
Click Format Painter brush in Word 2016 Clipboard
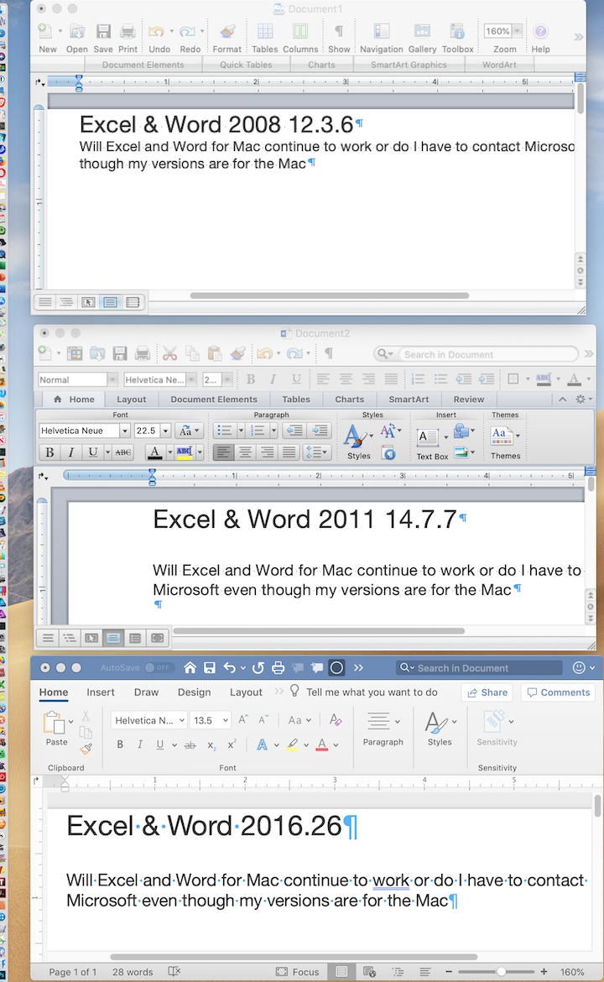click(86, 747)
